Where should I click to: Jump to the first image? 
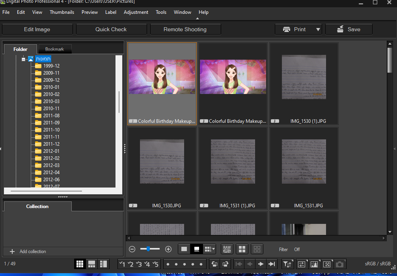pos(239,264)
